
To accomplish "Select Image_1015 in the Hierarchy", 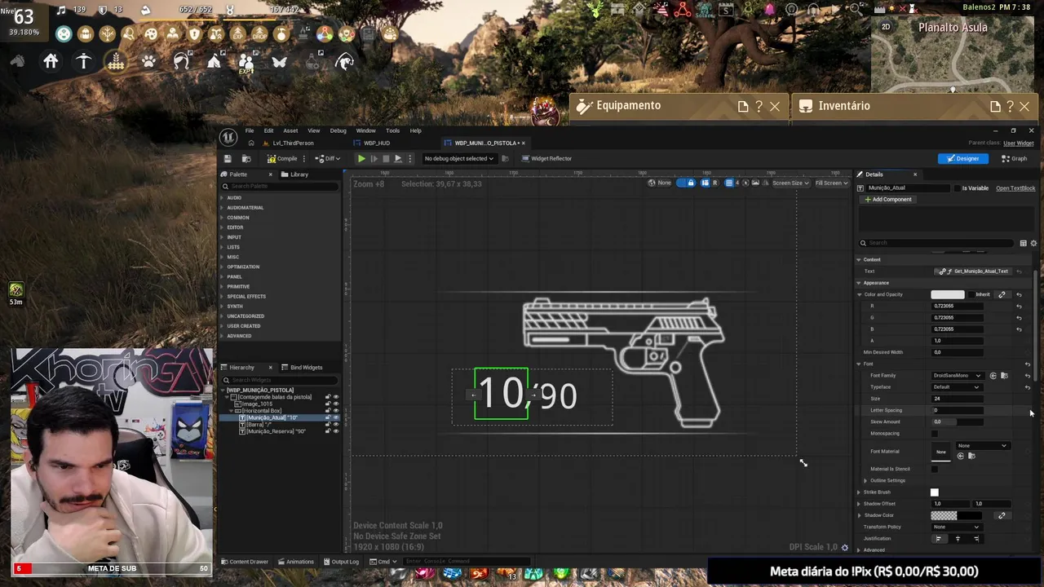I will click(x=256, y=404).
